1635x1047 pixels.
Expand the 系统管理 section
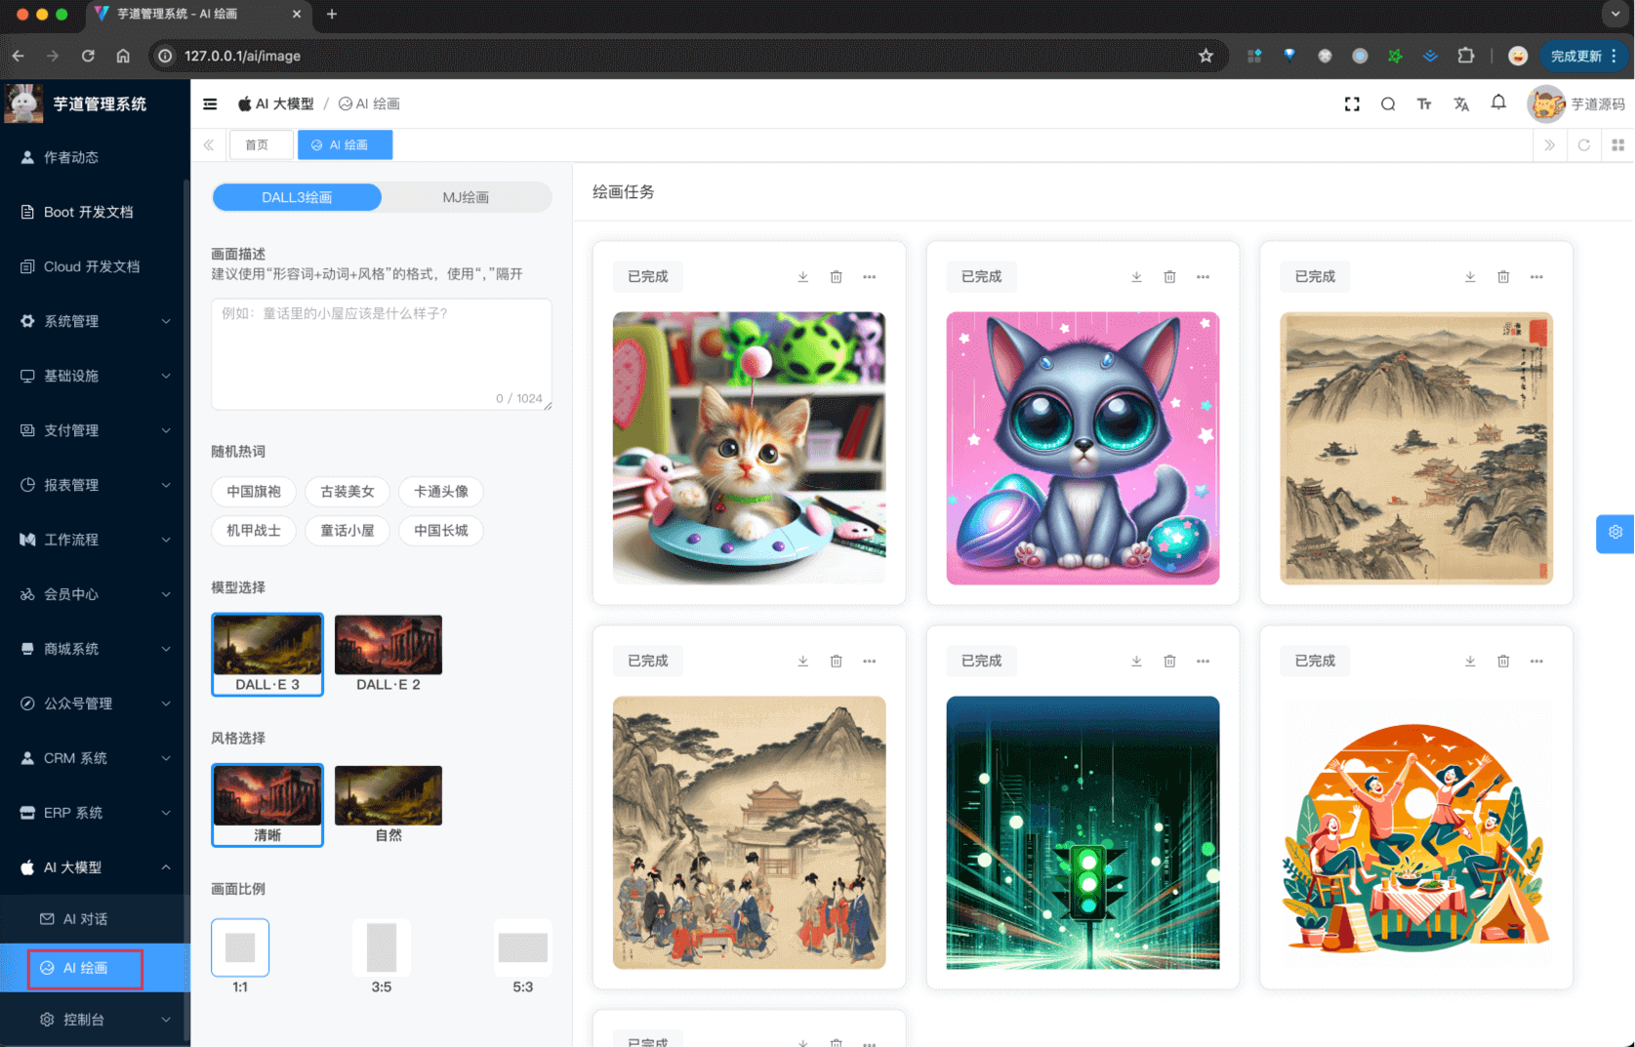93,321
